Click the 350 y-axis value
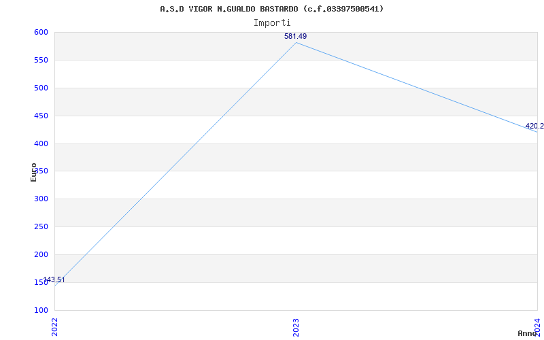544x340 pixels. 41,171
